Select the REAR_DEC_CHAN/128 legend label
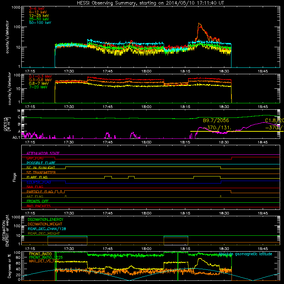The image size is (284, 284). (47, 229)
